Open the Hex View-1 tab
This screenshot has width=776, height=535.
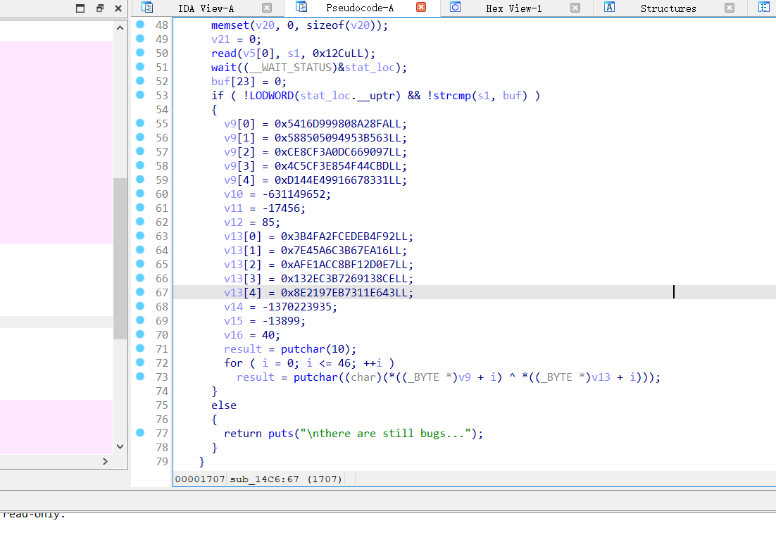tap(514, 8)
